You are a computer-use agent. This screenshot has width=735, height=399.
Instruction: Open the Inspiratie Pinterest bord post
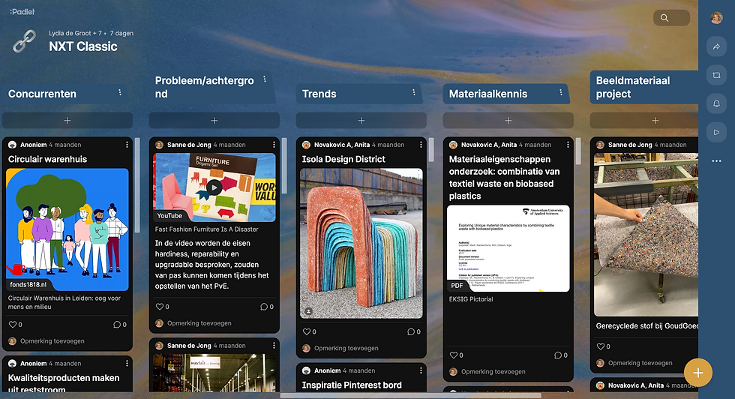coord(352,385)
